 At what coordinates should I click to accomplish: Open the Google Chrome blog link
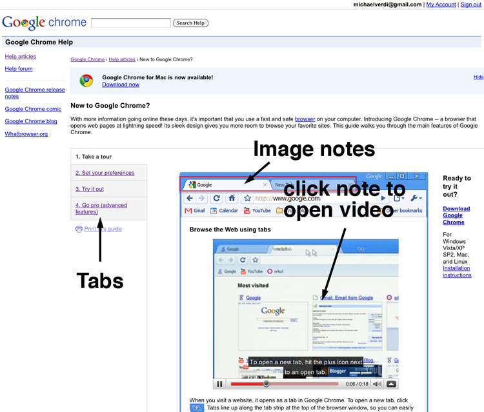(x=31, y=121)
